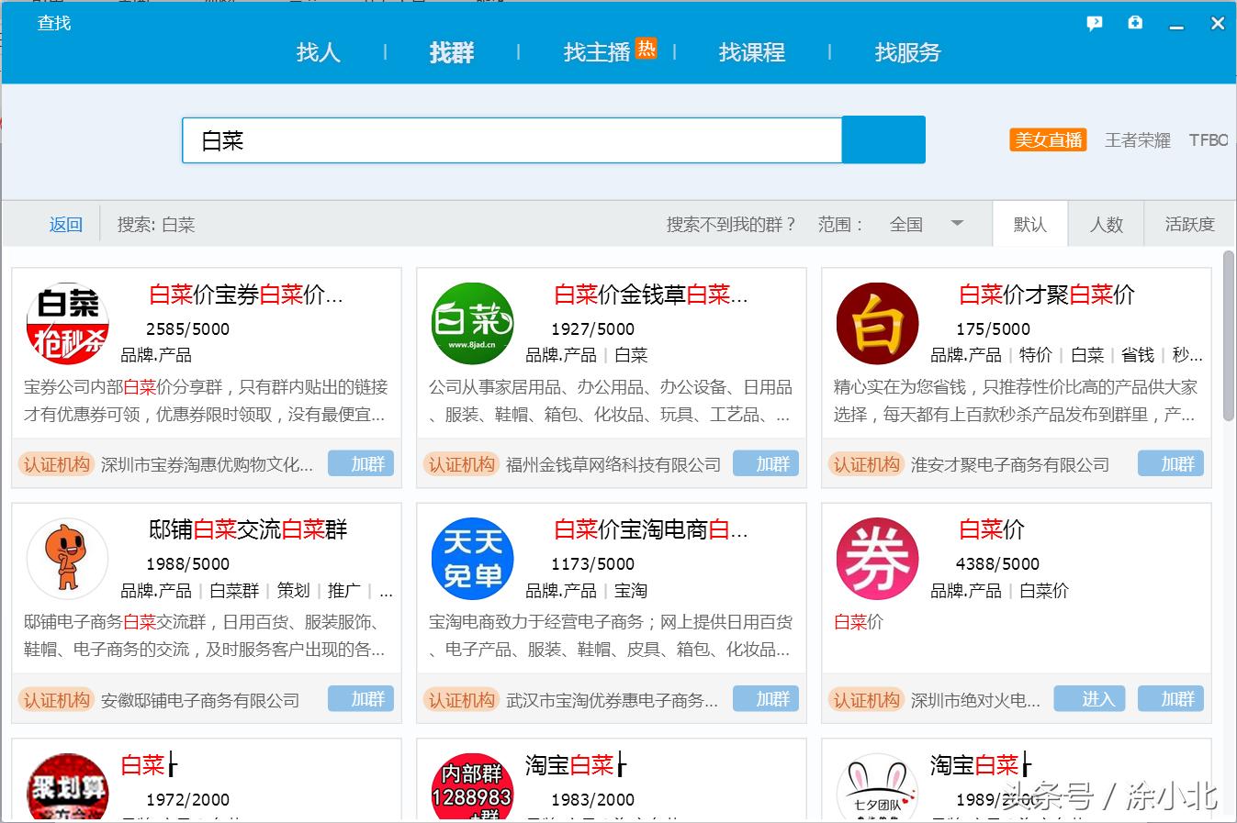Click the medical kit safety icon
Image resolution: width=1237 pixels, height=823 pixels.
(1135, 23)
